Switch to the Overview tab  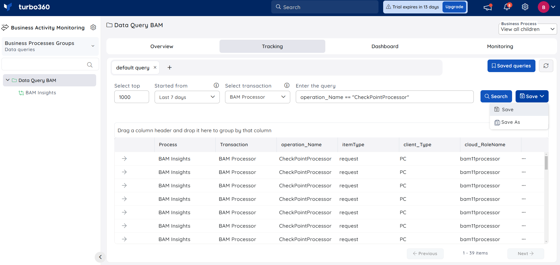[x=162, y=46]
